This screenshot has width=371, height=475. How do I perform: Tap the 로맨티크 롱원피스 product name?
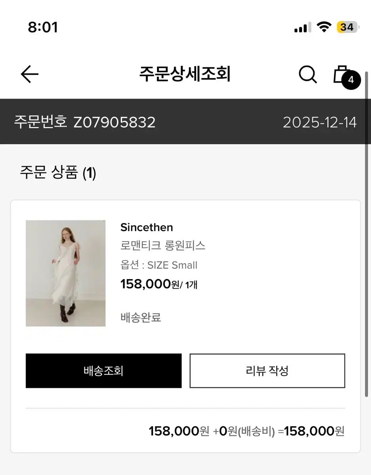tap(163, 245)
